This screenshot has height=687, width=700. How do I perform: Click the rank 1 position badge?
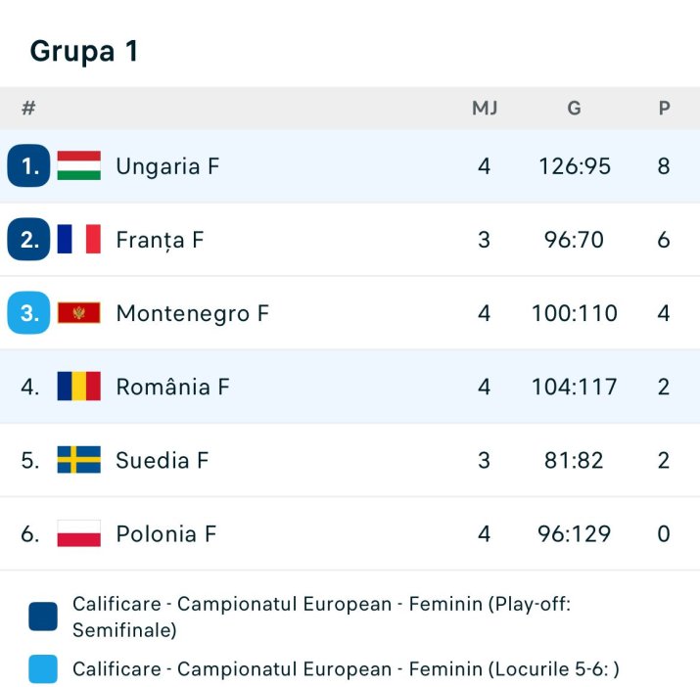click(28, 165)
